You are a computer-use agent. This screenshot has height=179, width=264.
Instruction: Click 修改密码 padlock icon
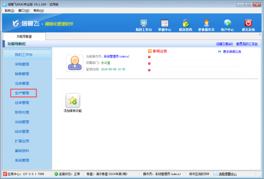tap(186, 23)
